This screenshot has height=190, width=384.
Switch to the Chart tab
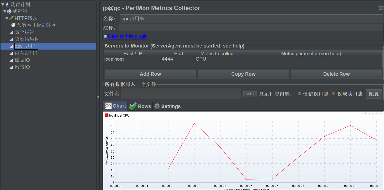point(115,106)
